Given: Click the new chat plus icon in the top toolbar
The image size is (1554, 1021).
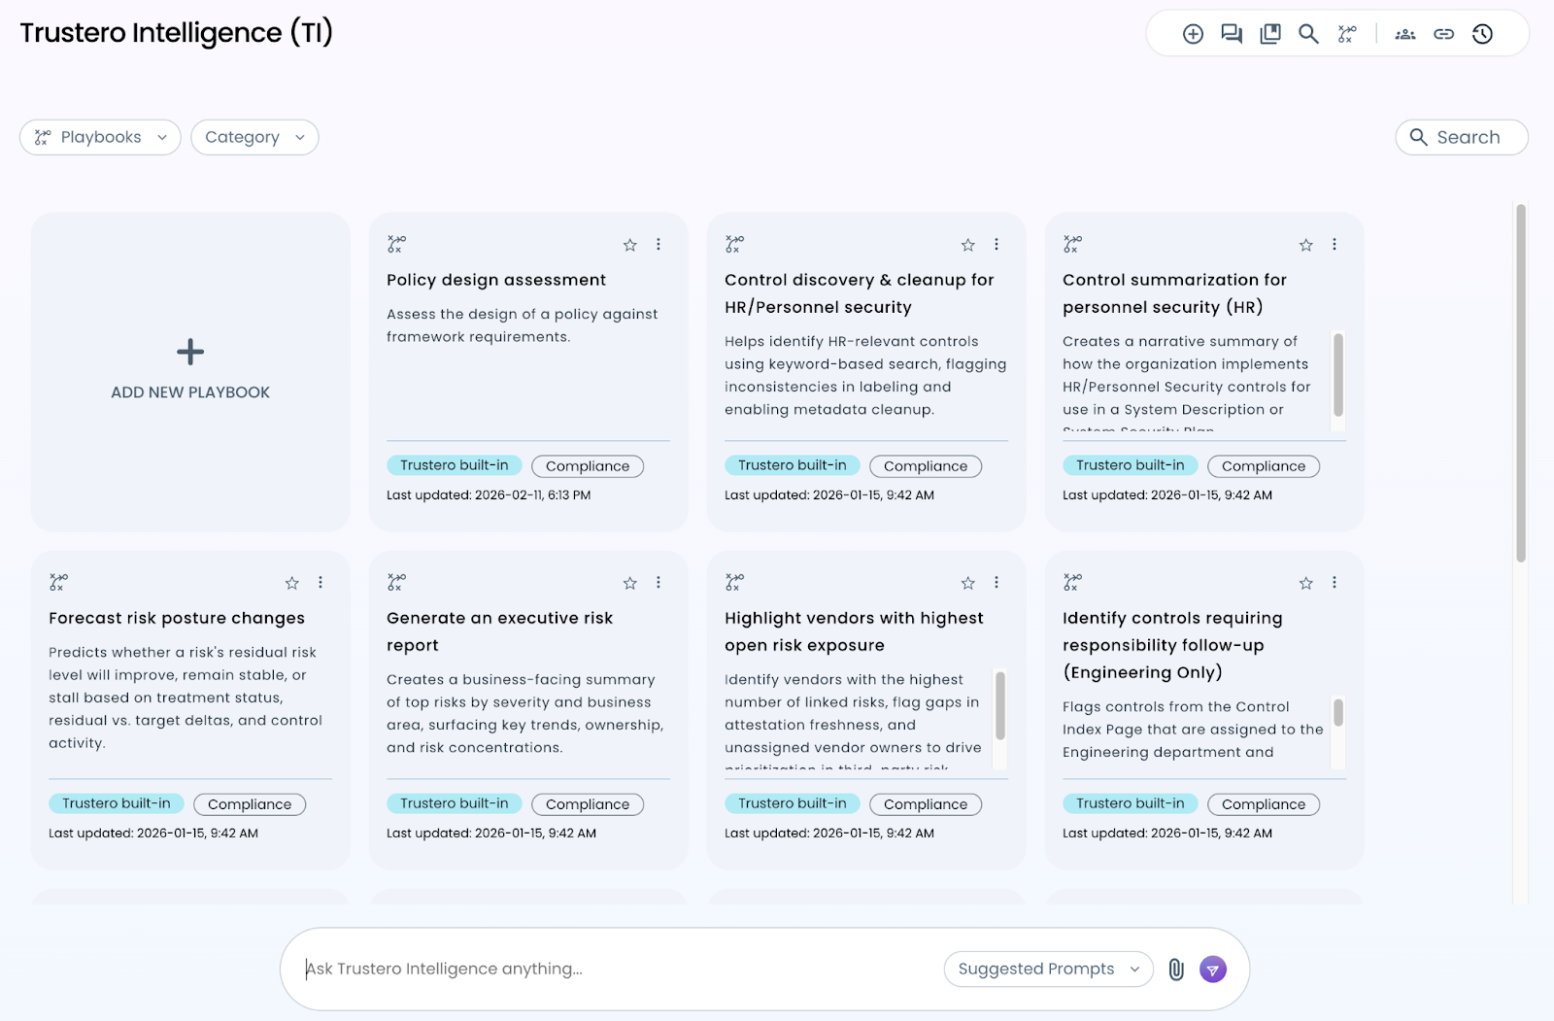Looking at the screenshot, I should coord(1193,34).
